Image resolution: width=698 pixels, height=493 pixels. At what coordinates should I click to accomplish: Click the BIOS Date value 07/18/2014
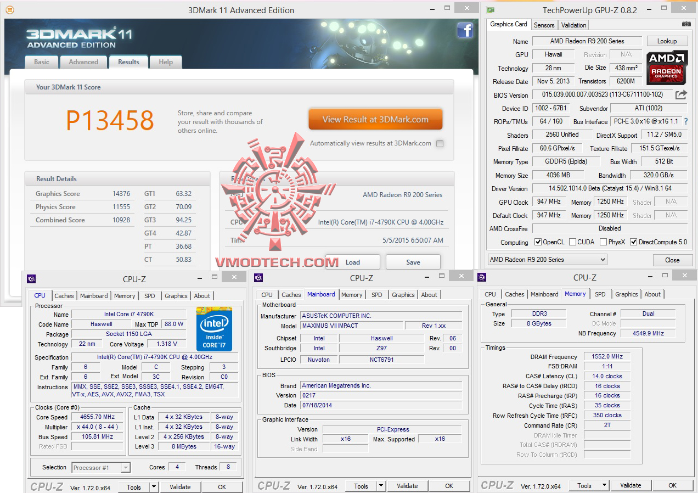381,405
